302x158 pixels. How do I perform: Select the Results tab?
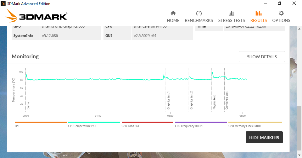click(259, 17)
